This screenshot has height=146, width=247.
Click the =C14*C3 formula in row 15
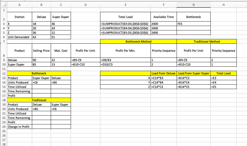(x=164, y=87)
